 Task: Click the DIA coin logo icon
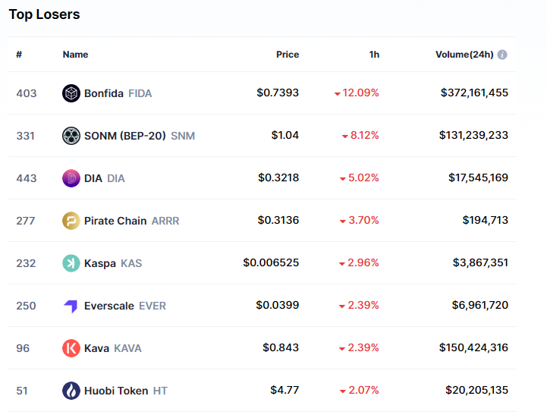click(x=71, y=178)
